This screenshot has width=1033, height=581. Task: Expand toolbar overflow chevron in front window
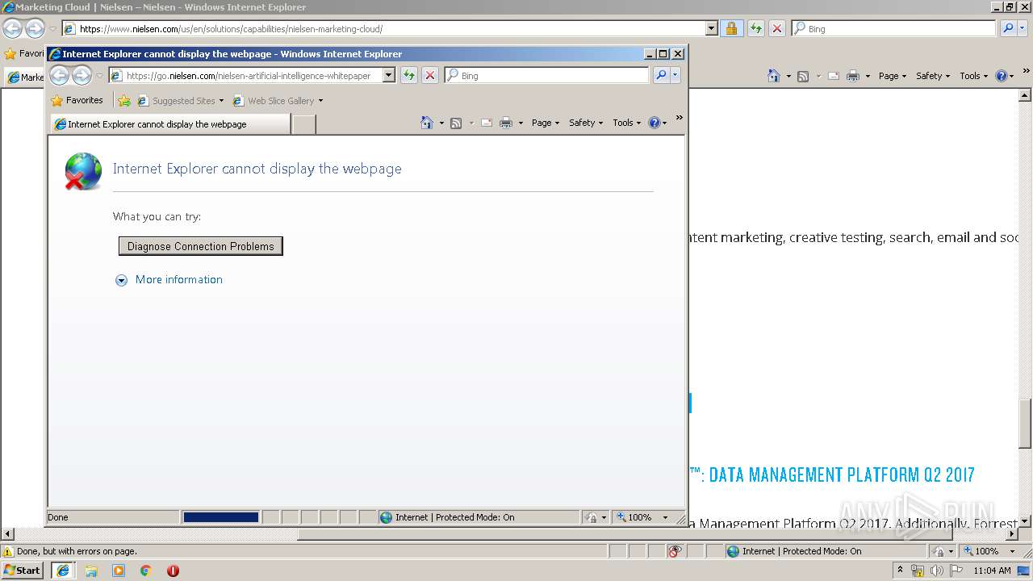click(x=679, y=119)
